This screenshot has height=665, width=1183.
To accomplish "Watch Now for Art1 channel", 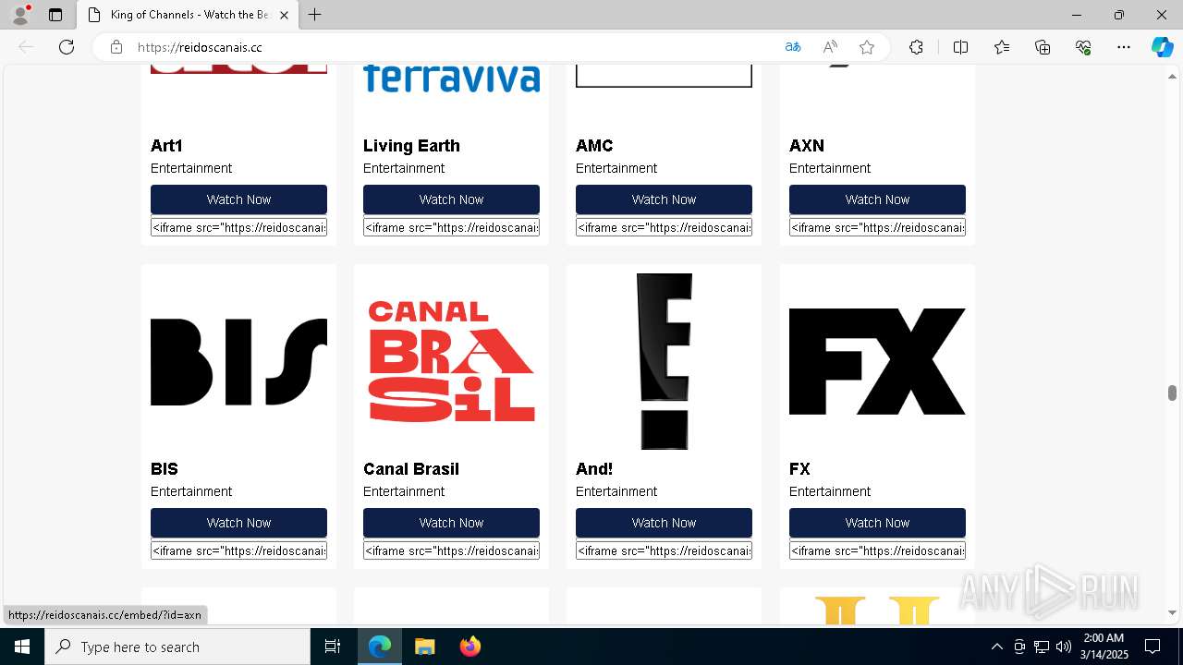I will click(238, 199).
